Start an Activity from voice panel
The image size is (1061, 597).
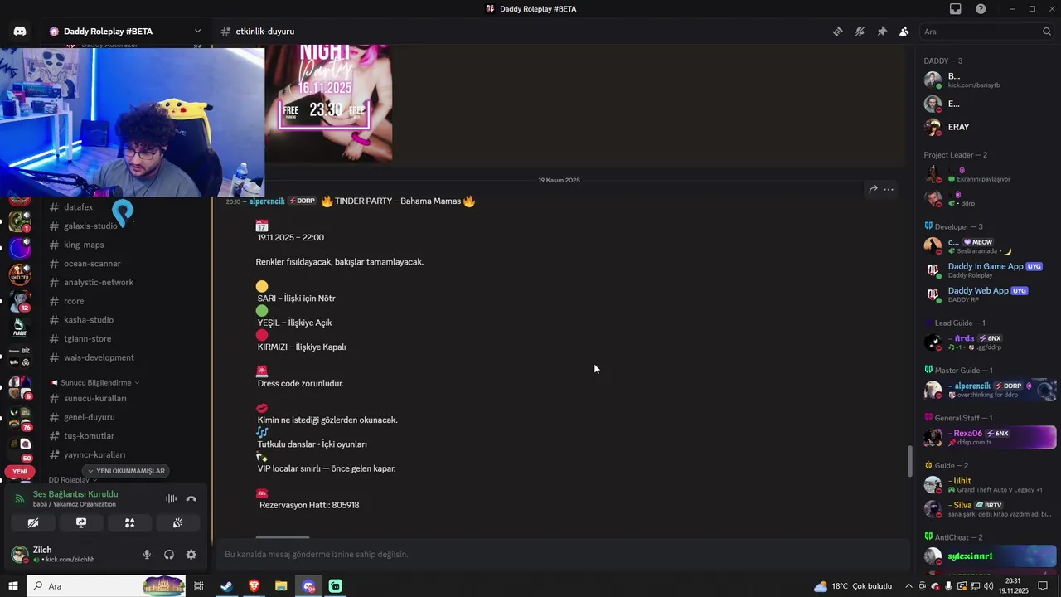click(129, 523)
